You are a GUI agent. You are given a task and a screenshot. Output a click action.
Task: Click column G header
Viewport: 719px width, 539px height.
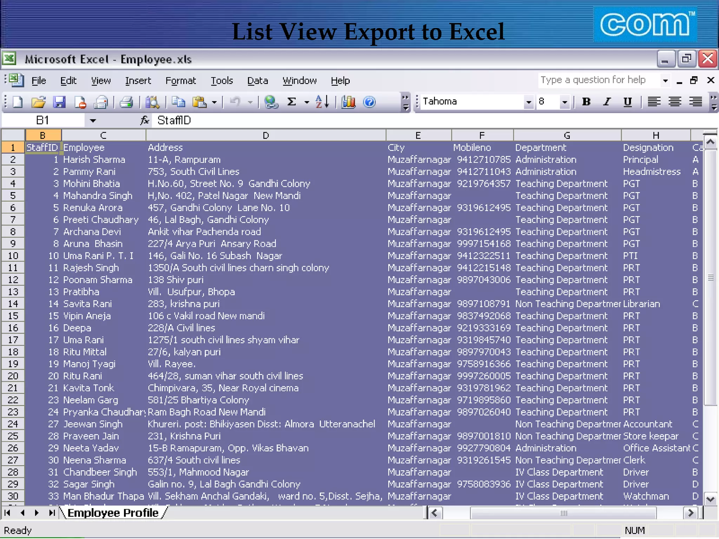click(x=567, y=135)
